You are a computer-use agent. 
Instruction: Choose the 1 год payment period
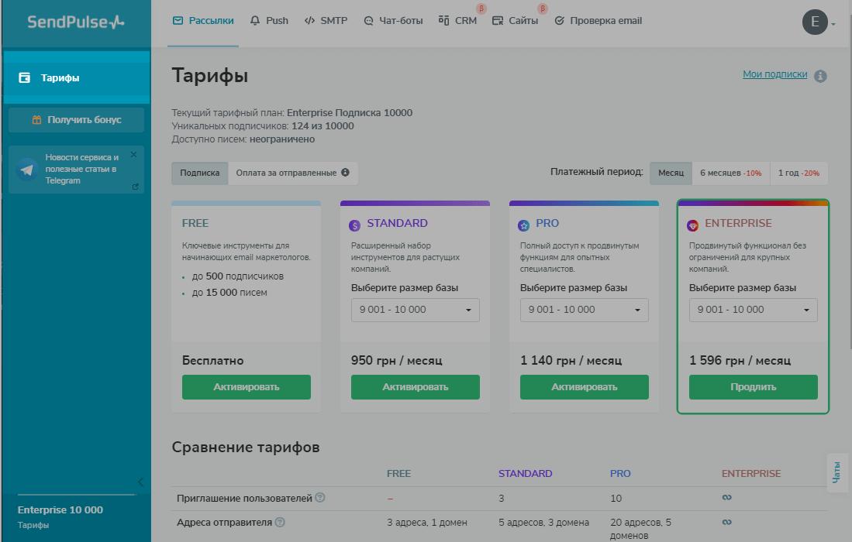click(799, 173)
